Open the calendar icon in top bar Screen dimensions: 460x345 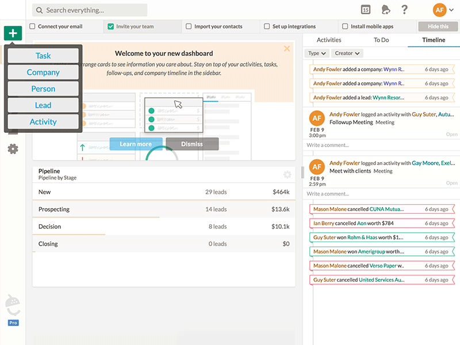point(365,10)
